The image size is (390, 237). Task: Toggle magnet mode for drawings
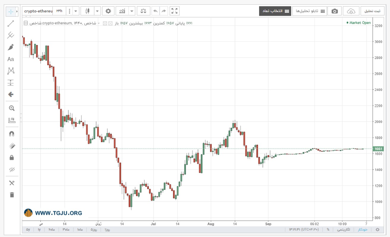[x=12, y=134]
